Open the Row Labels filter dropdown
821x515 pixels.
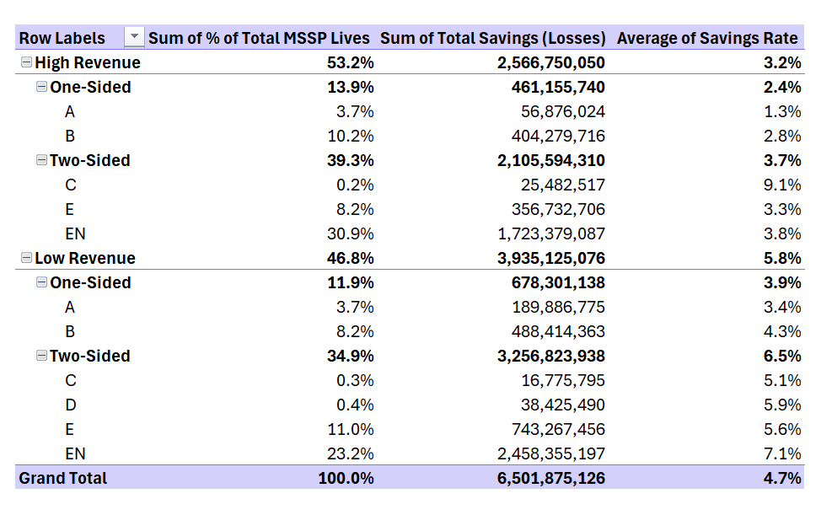134,38
